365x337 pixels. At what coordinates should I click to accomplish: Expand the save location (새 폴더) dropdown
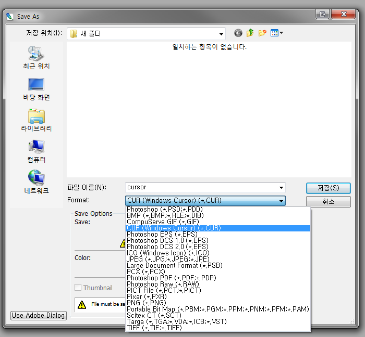pos(221,34)
